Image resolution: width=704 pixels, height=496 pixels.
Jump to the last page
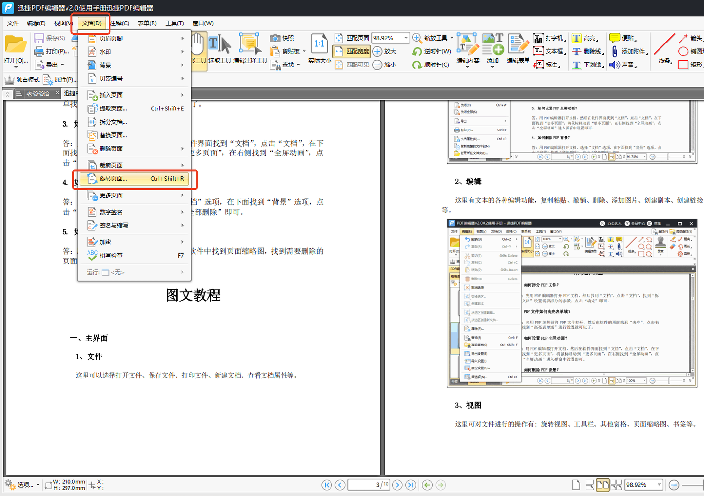point(411,485)
